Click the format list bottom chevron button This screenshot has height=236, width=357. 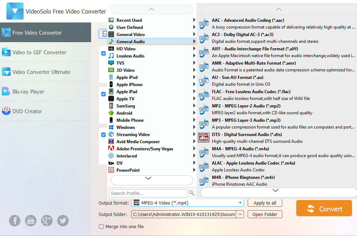[x=278, y=192]
